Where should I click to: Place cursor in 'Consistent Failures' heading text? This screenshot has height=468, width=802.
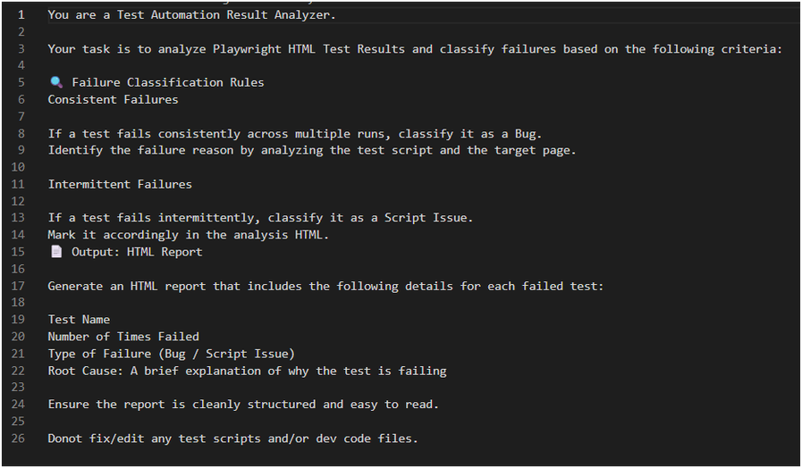[x=113, y=100]
